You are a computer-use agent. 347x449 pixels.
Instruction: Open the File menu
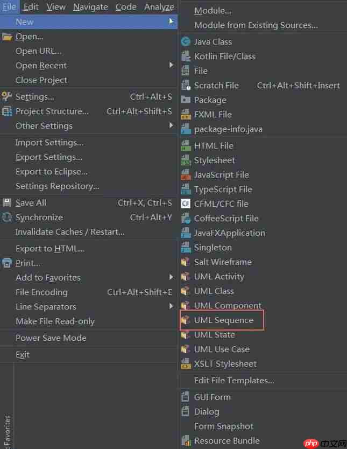(9, 6)
